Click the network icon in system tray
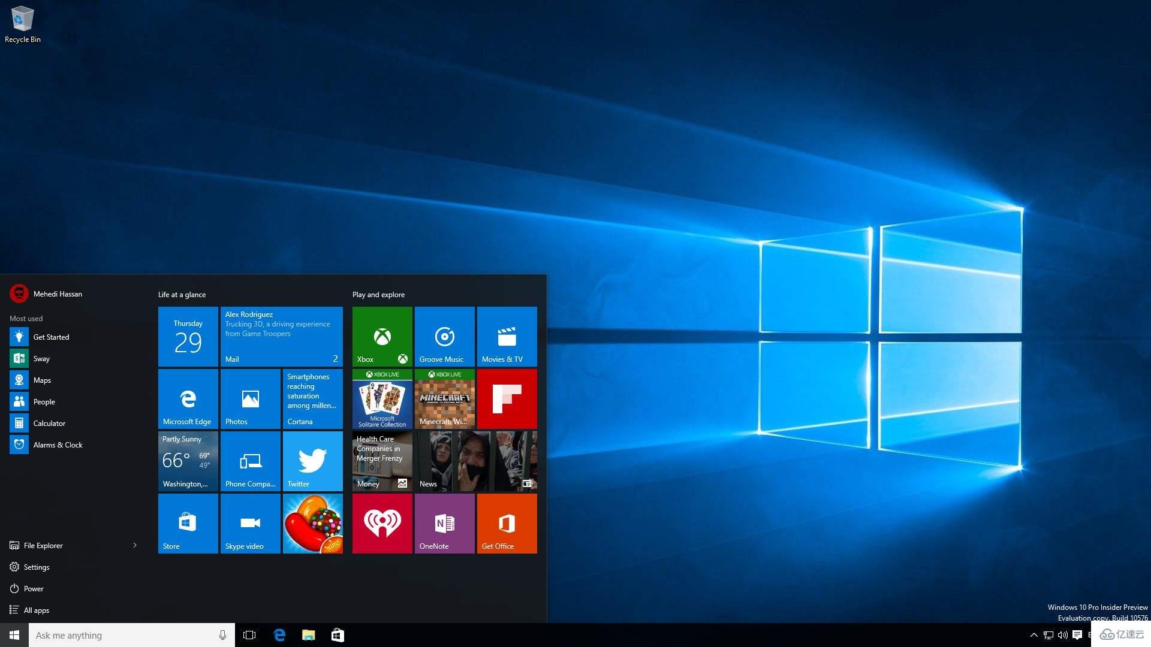 pyautogui.click(x=1048, y=635)
